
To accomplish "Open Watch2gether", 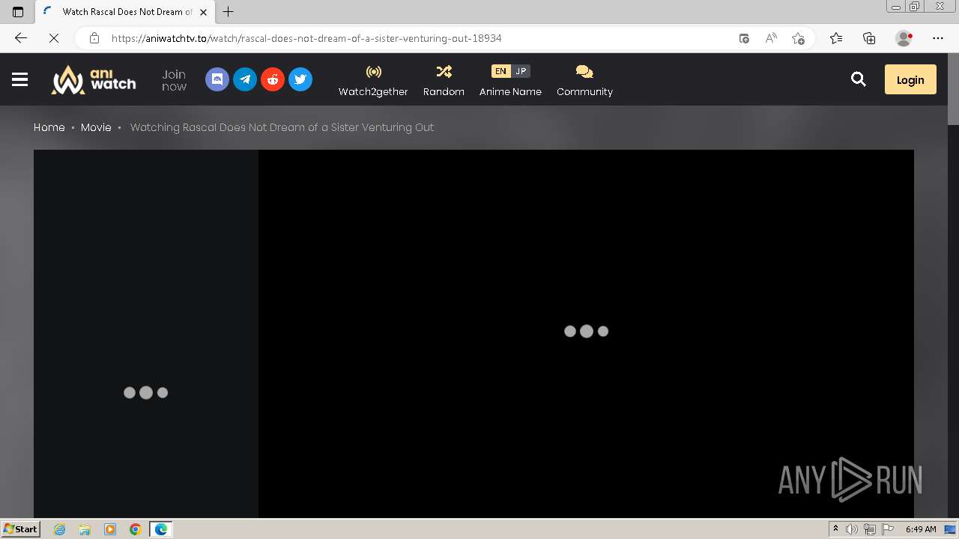I will [x=373, y=80].
